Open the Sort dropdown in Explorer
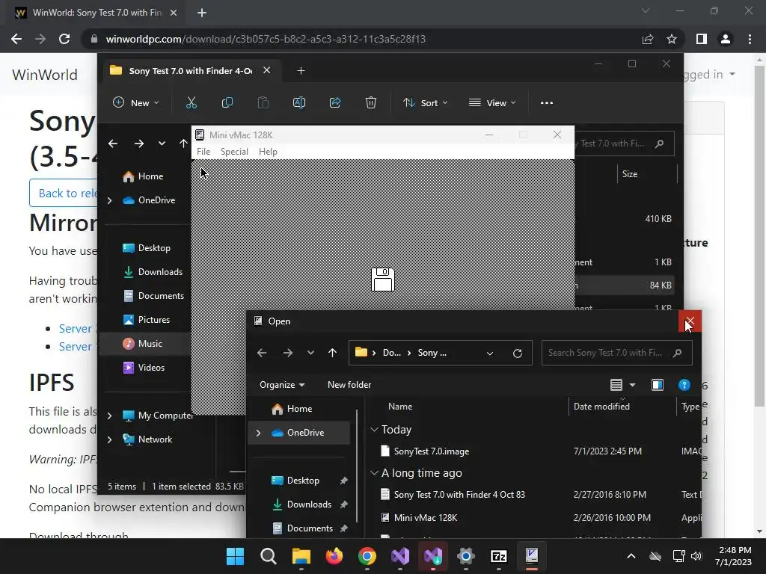 425,103
